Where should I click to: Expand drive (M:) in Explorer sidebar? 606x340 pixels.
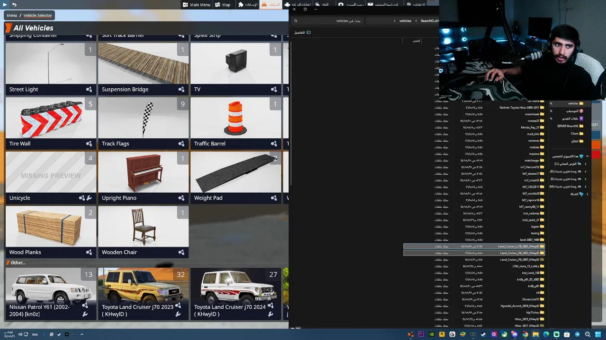(x=586, y=187)
